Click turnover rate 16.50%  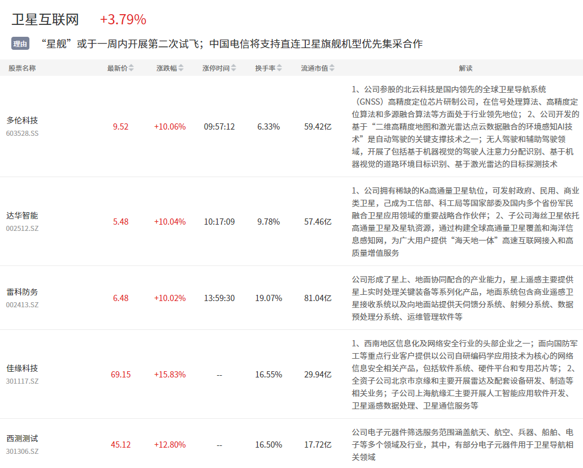[269, 445]
